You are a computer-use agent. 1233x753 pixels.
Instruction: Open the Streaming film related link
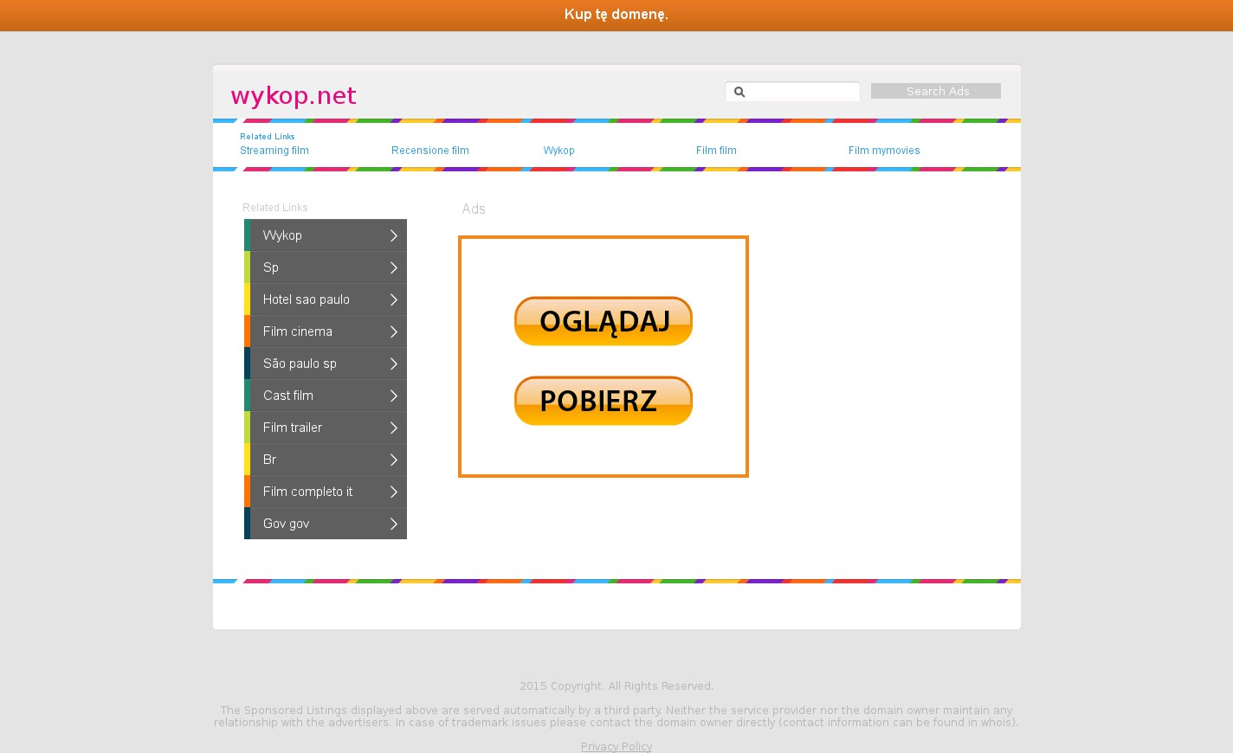[274, 151]
